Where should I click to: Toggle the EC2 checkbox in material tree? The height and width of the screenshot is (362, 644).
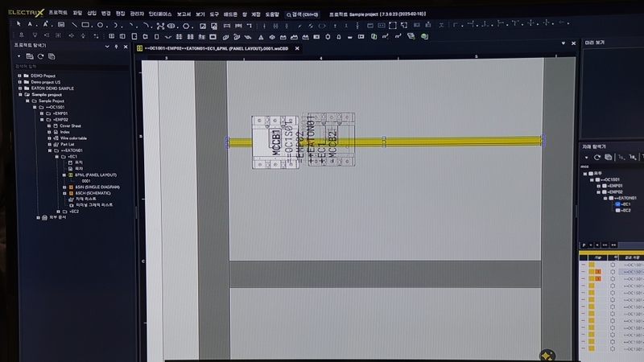[618, 211]
